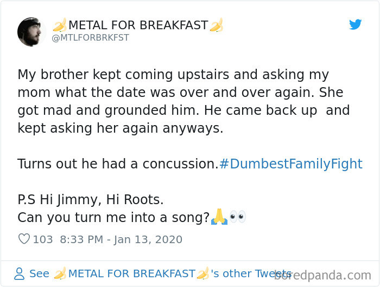Screen dimensions: 380x287
Task: Like the tweet with the heart icon
Action: pos(24,239)
